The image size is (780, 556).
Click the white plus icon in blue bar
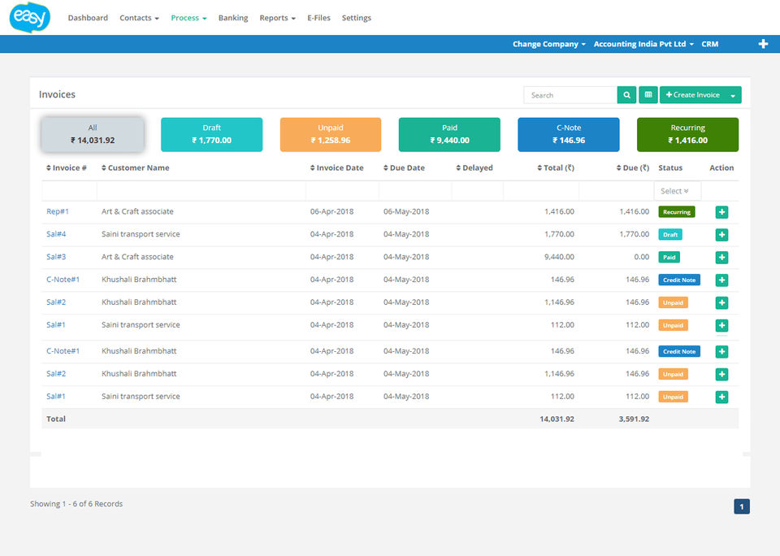[763, 44]
